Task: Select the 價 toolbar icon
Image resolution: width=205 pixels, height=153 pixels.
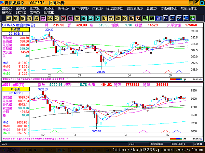Action: [x=29, y=18]
